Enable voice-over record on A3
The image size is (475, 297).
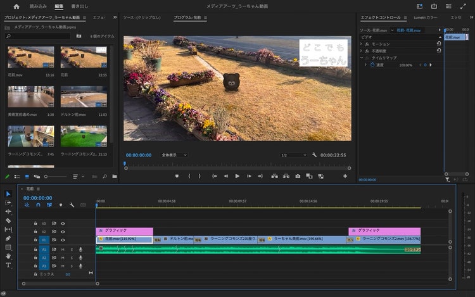(80, 266)
